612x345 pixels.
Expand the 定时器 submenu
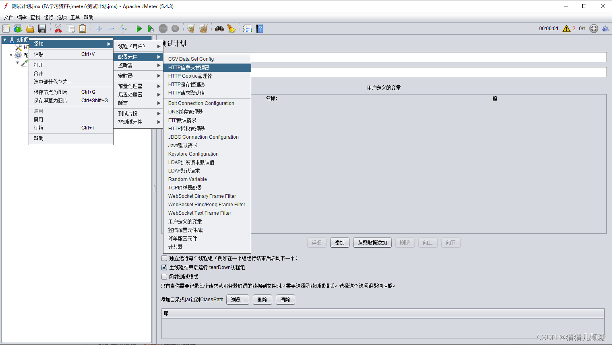138,76
